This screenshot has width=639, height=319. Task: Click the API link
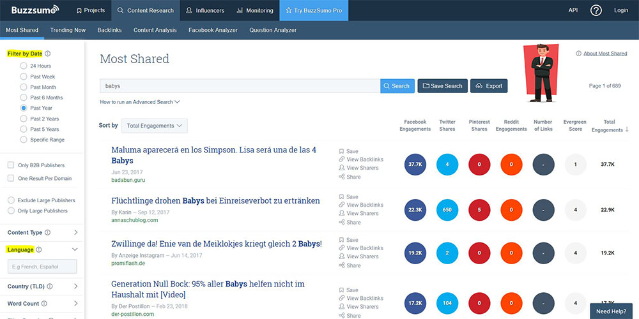click(573, 11)
